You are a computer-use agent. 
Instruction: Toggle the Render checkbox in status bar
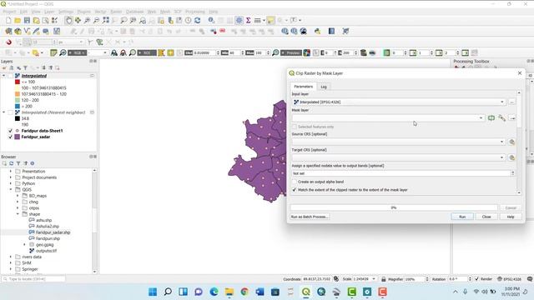(x=476, y=279)
